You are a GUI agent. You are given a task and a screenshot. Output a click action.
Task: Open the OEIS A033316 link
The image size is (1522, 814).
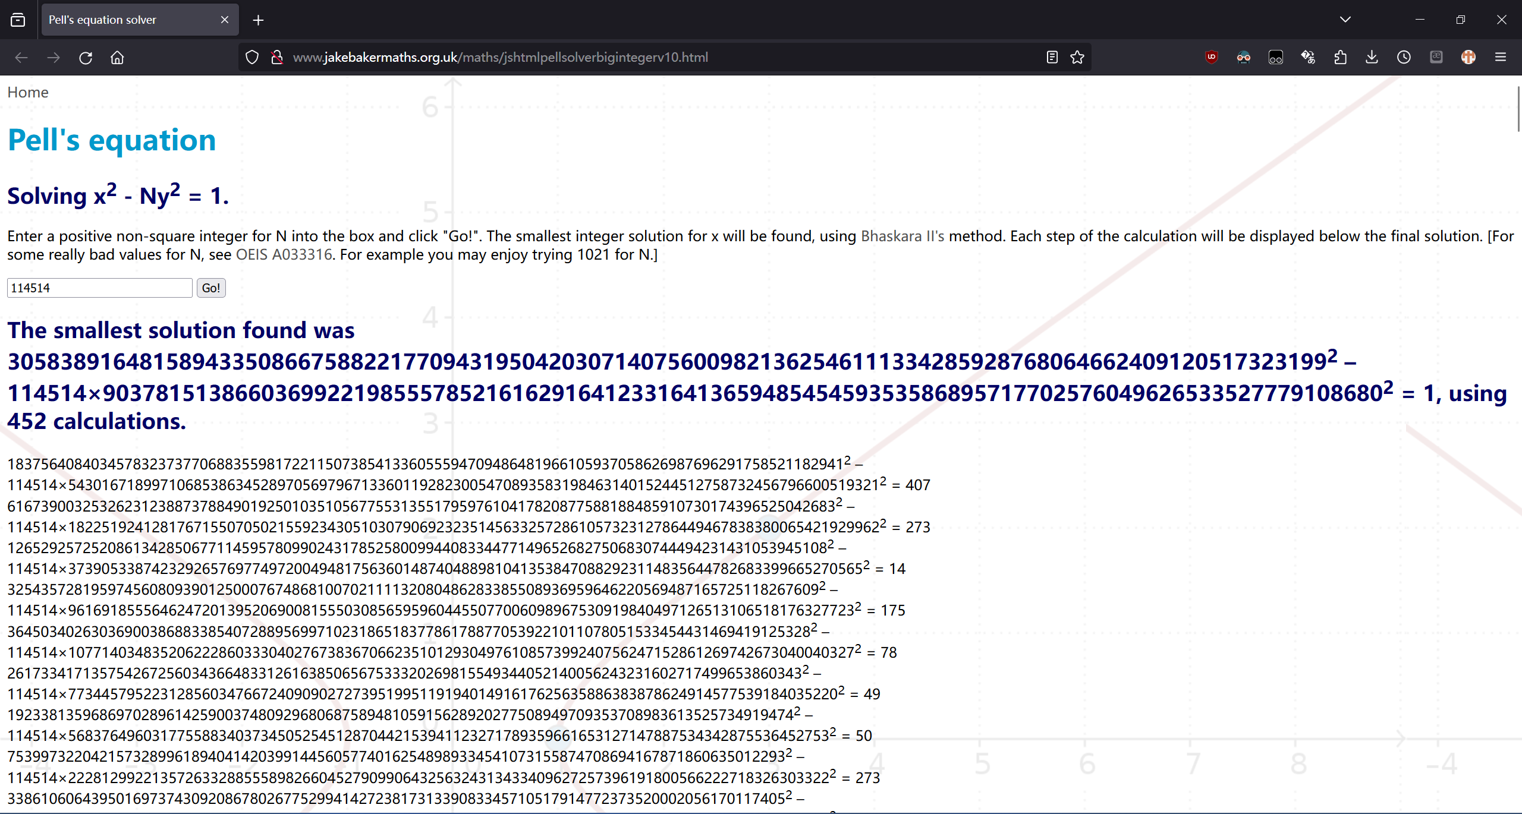click(284, 255)
